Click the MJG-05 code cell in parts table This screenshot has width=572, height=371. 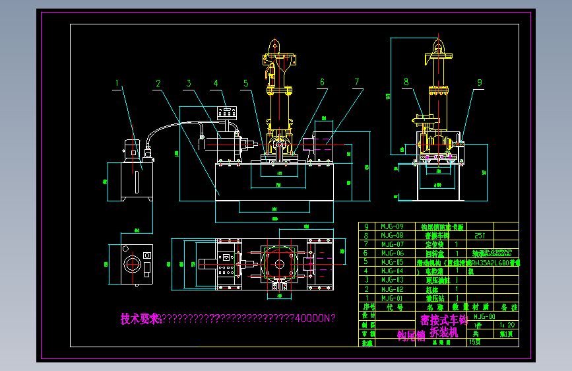392,262
